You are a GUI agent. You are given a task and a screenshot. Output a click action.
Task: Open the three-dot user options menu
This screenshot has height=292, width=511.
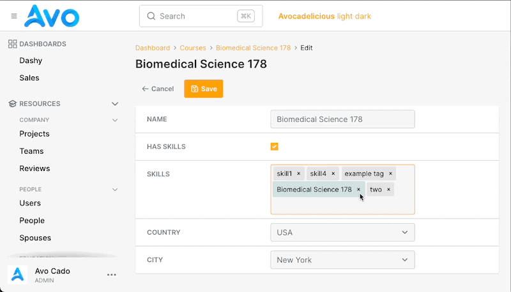point(112,275)
